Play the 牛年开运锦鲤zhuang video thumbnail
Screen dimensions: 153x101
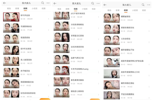(x=61, y=71)
